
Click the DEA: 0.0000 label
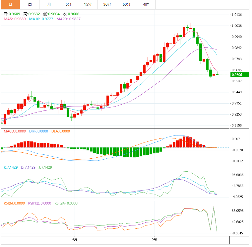61,131
